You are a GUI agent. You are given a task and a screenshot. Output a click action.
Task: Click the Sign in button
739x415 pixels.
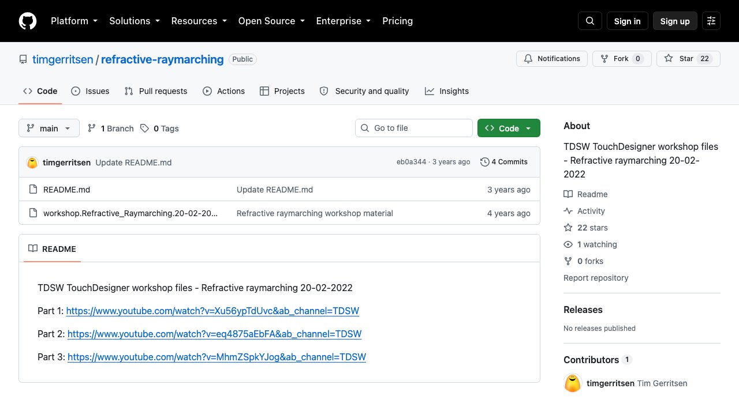[x=628, y=21]
